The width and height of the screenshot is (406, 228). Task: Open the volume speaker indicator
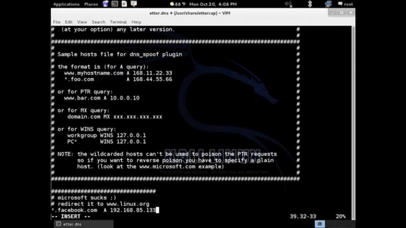[288, 4]
